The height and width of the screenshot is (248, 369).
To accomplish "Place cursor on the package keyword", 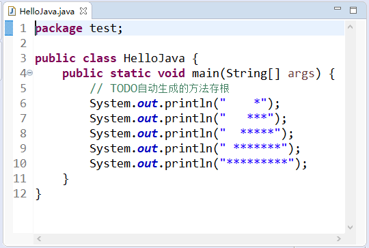I will coord(59,29).
